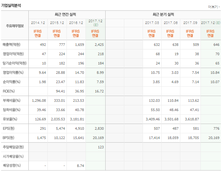222x172 pixels.
Task: Click net margin value 23.47
Action: (60, 82)
